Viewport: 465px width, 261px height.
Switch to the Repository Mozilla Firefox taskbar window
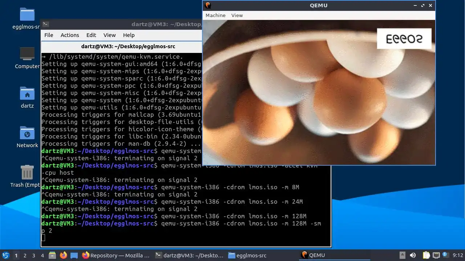[116, 255]
